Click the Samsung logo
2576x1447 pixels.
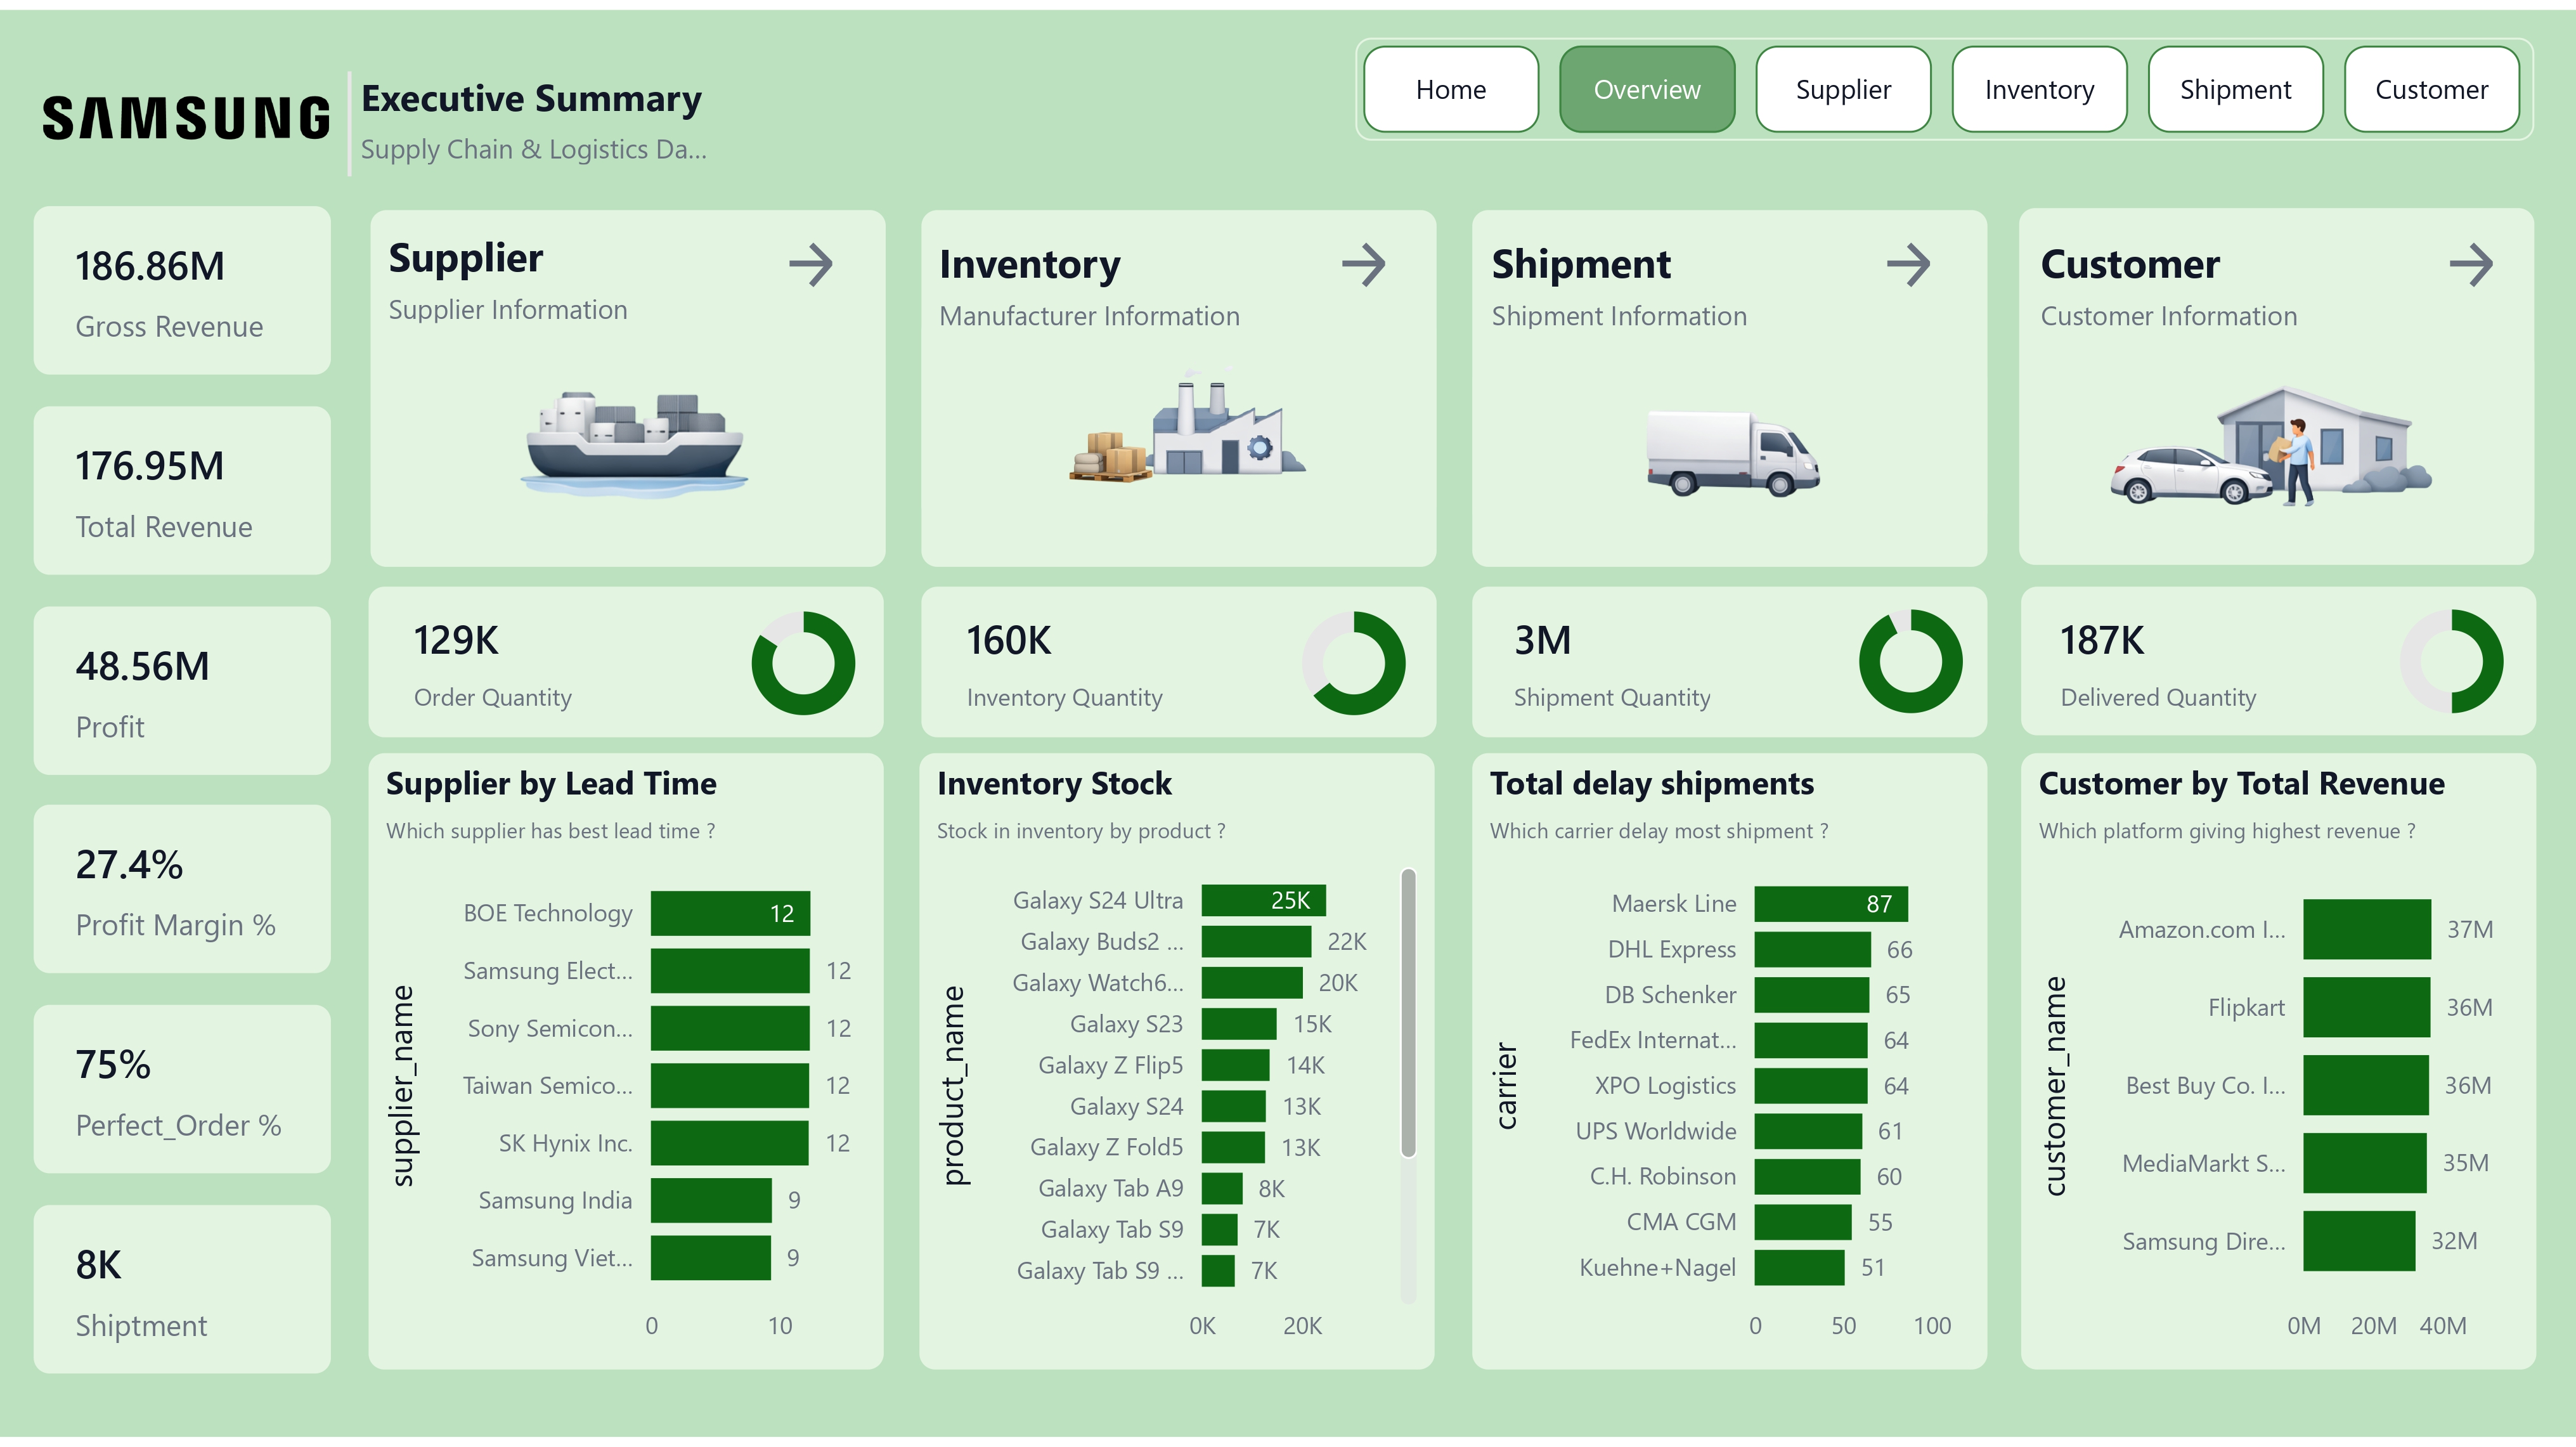click(x=186, y=118)
